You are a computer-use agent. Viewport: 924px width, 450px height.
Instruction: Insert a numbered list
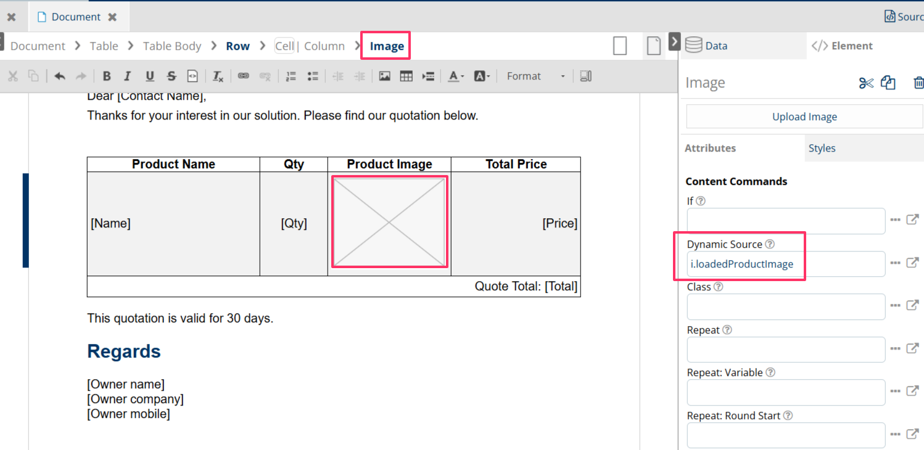pyautogui.click(x=291, y=76)
